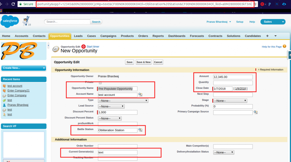Bookmark page with the star icon
The width and height of the screenshot is (291, 162).
(255, 4)
